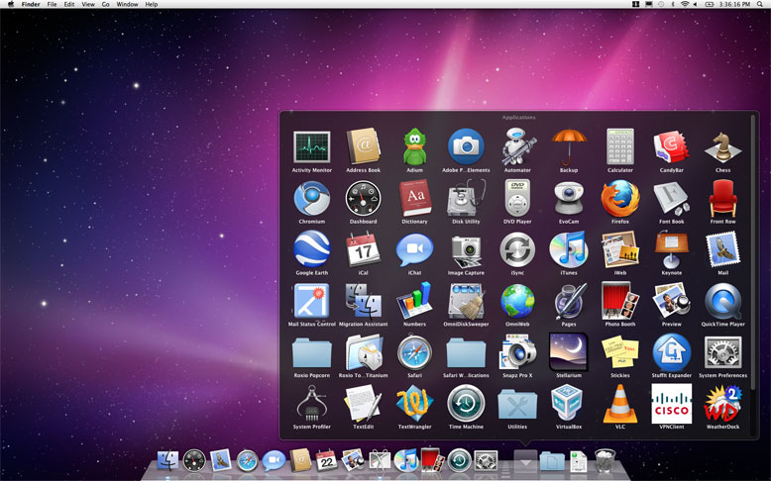This screenshot has width=771, height=481.
Task: Open the Apple menu
Action: pos(10,4)
